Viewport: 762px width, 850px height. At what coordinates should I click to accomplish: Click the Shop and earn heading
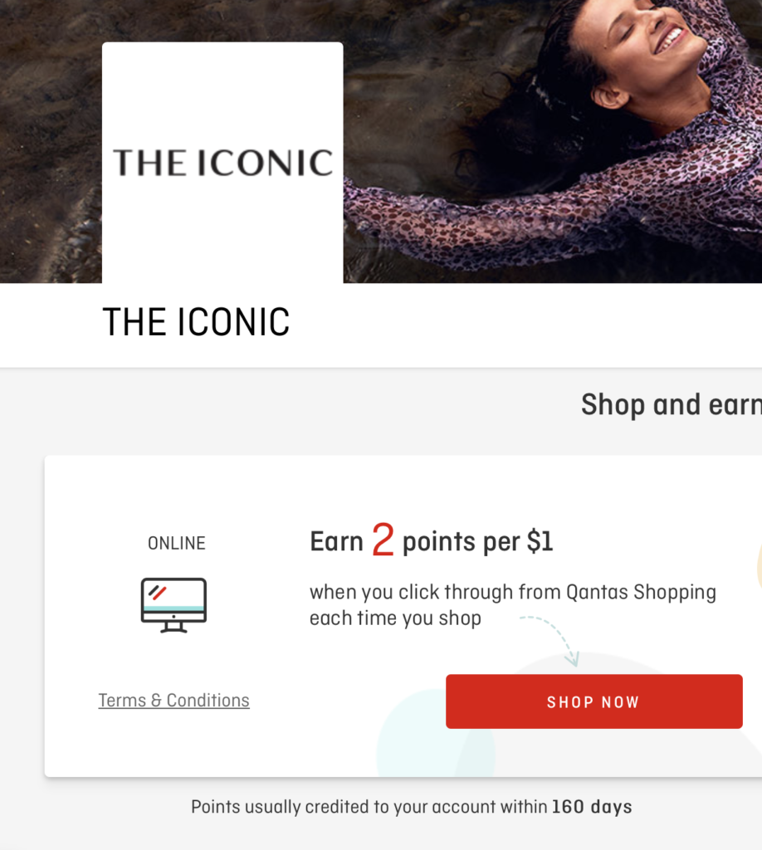[672, 404]
